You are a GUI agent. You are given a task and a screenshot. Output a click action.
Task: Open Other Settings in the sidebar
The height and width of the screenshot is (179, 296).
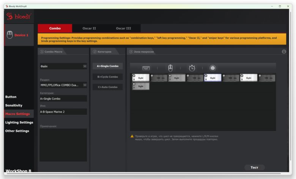click(x=17, y=131)
